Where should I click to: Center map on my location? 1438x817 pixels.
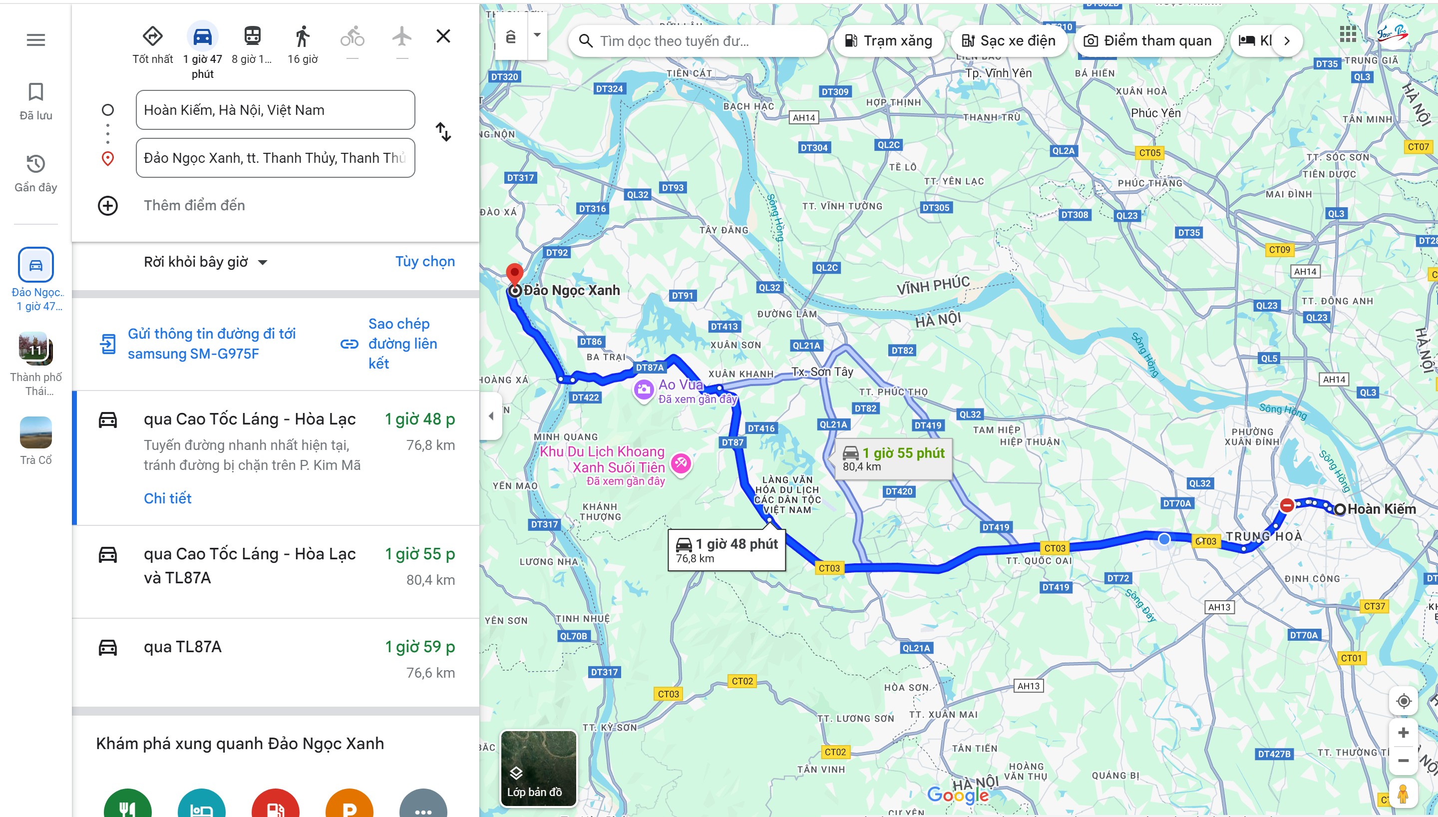(1403, 701)
